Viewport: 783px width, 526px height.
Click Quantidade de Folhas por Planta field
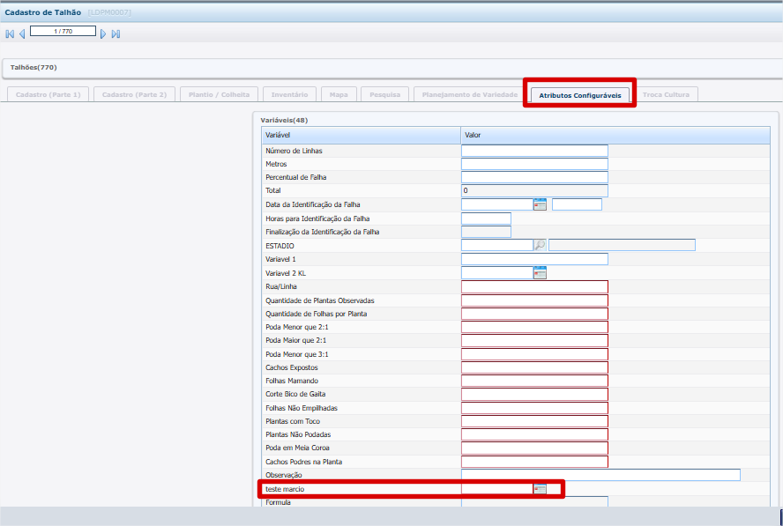coord(534,314)
